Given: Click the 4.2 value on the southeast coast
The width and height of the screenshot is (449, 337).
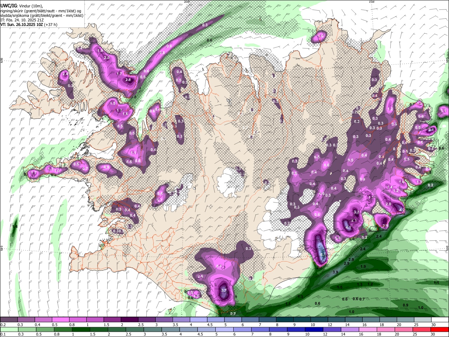Looking at the screenshot, I should point(402,210).
